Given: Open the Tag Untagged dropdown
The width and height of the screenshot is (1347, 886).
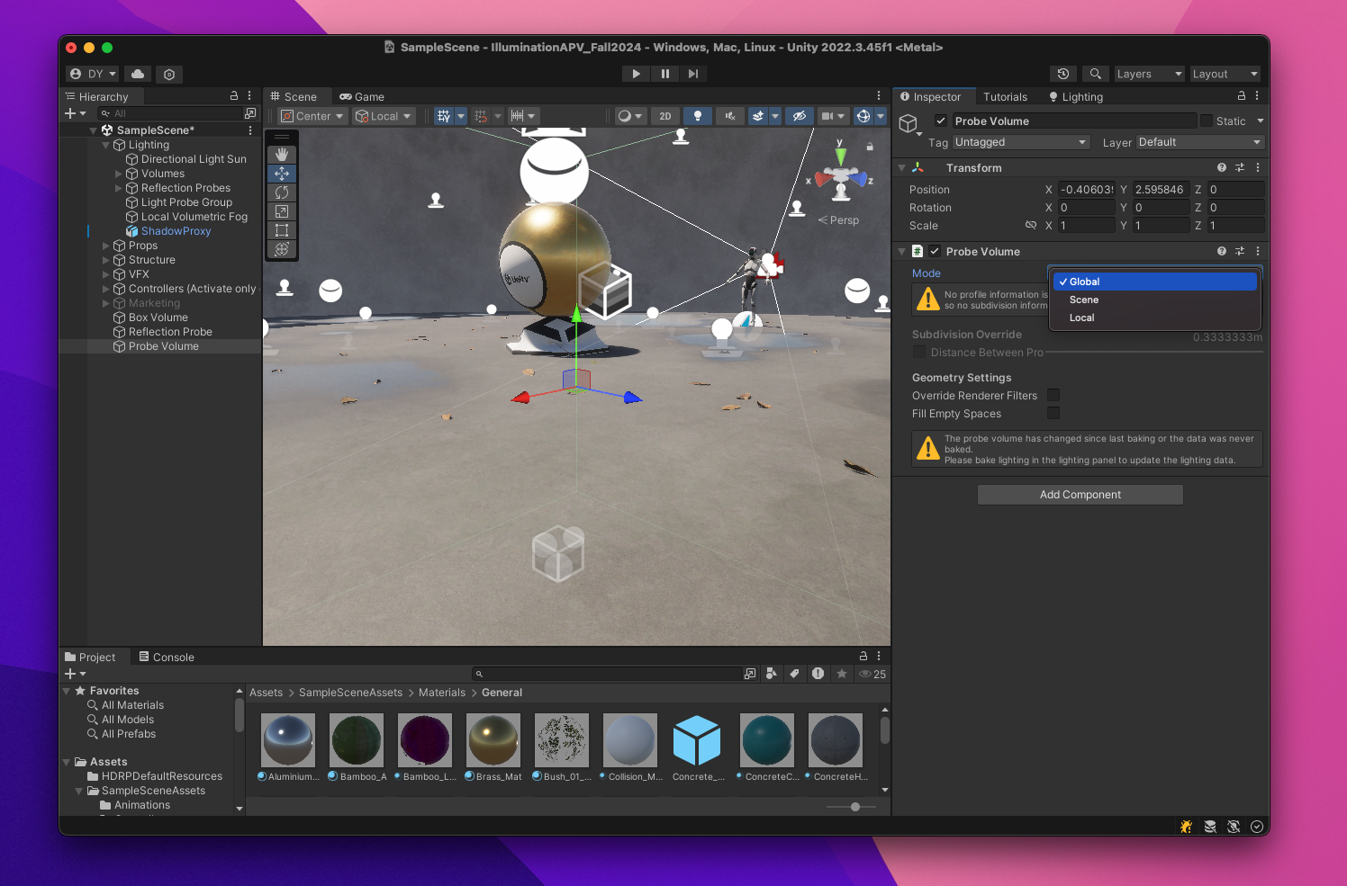Looking at the screenshot, I should pyautogui.click(x=1021, y=142).
